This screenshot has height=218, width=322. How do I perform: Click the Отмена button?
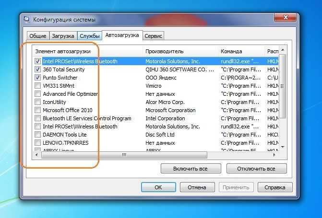[x=197, y=187]
